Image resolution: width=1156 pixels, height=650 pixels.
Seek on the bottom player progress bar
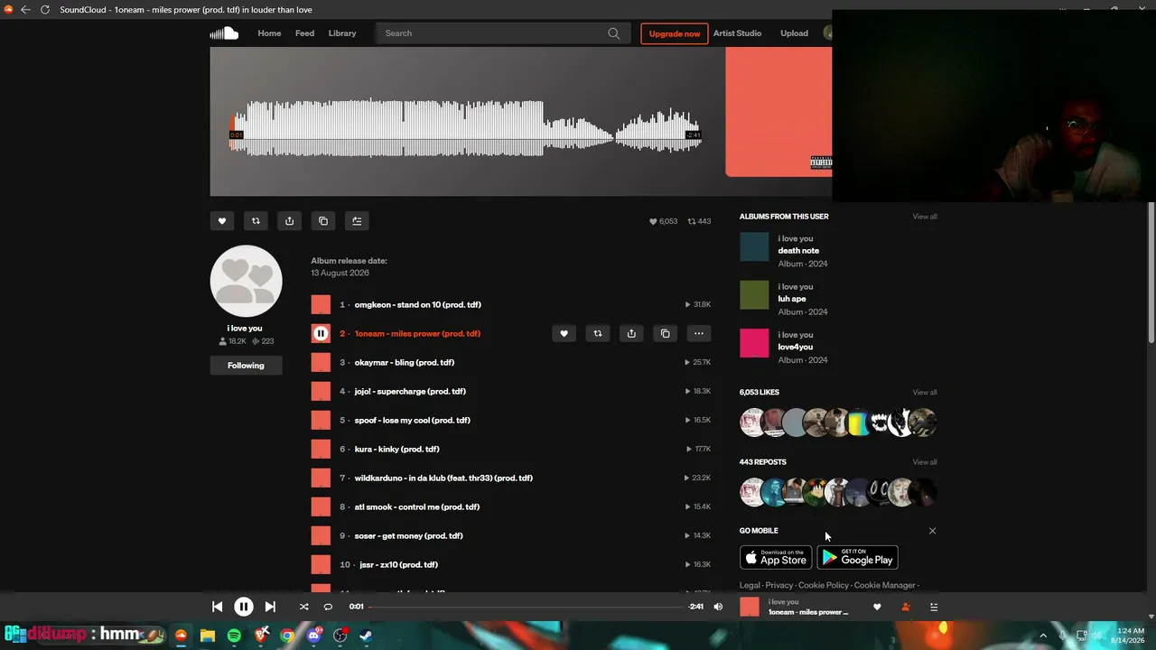[527, 607]
